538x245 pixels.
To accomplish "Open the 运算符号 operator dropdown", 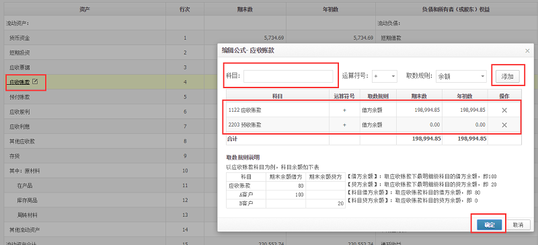I will point(384,76).
